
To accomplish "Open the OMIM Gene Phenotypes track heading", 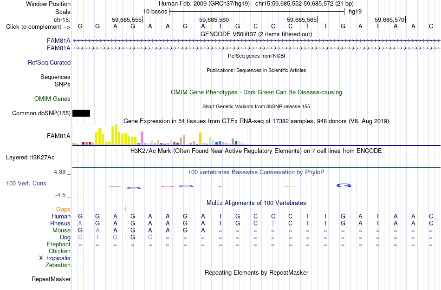I will coord(256,92).
